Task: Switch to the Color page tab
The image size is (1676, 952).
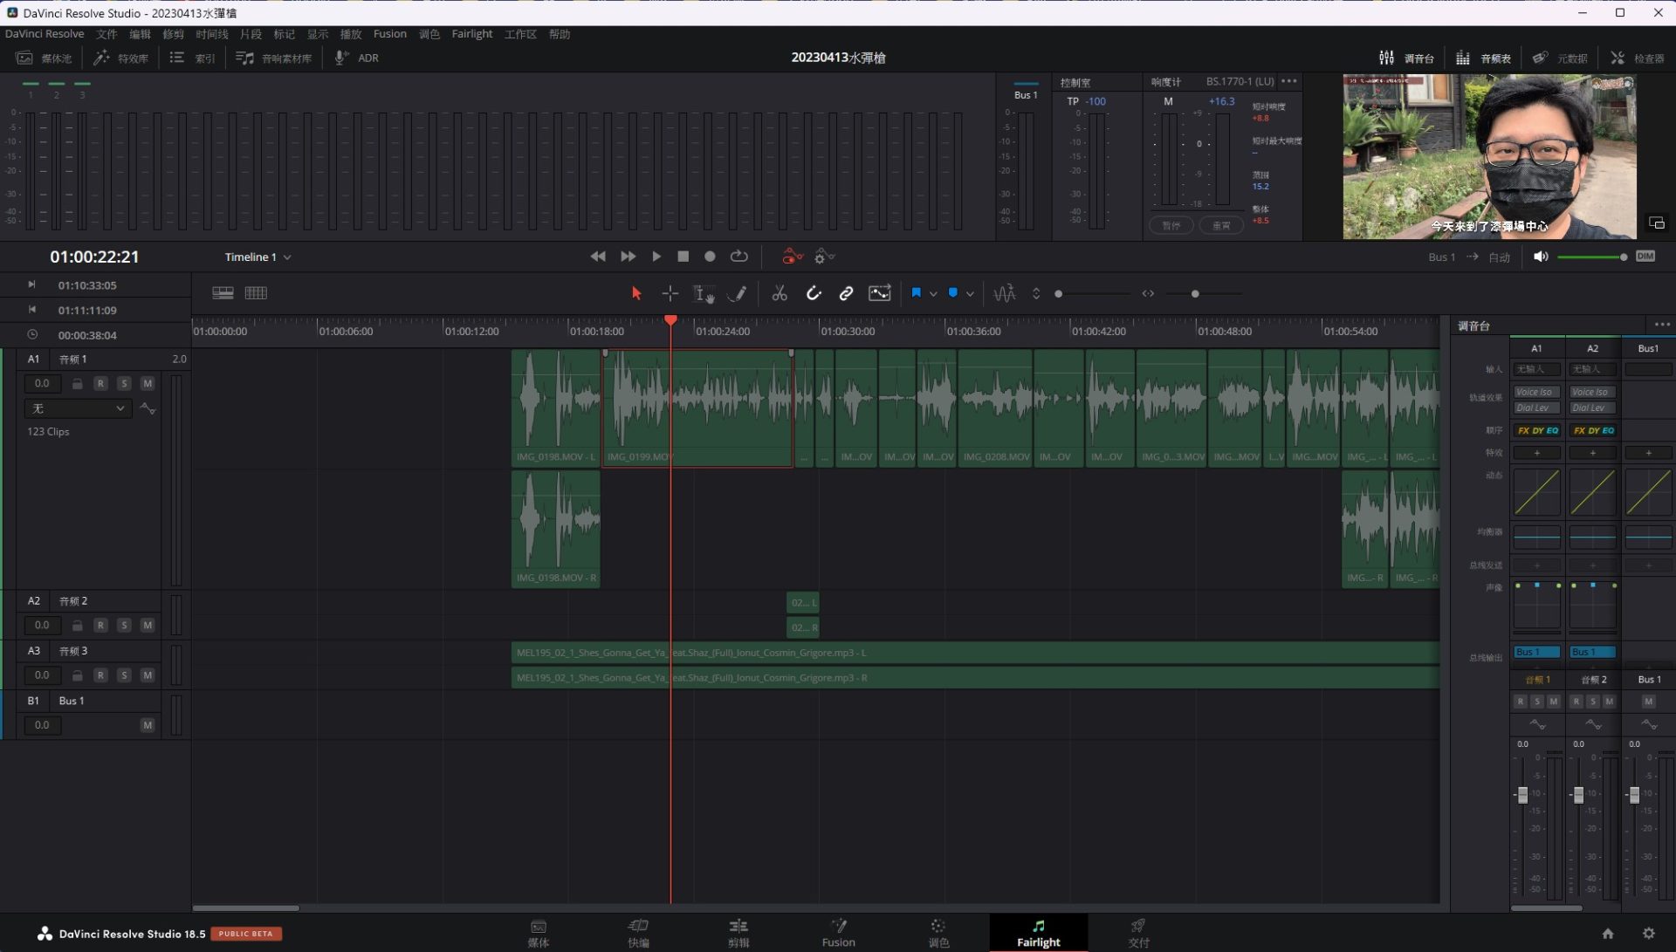Action: point(938,932)
